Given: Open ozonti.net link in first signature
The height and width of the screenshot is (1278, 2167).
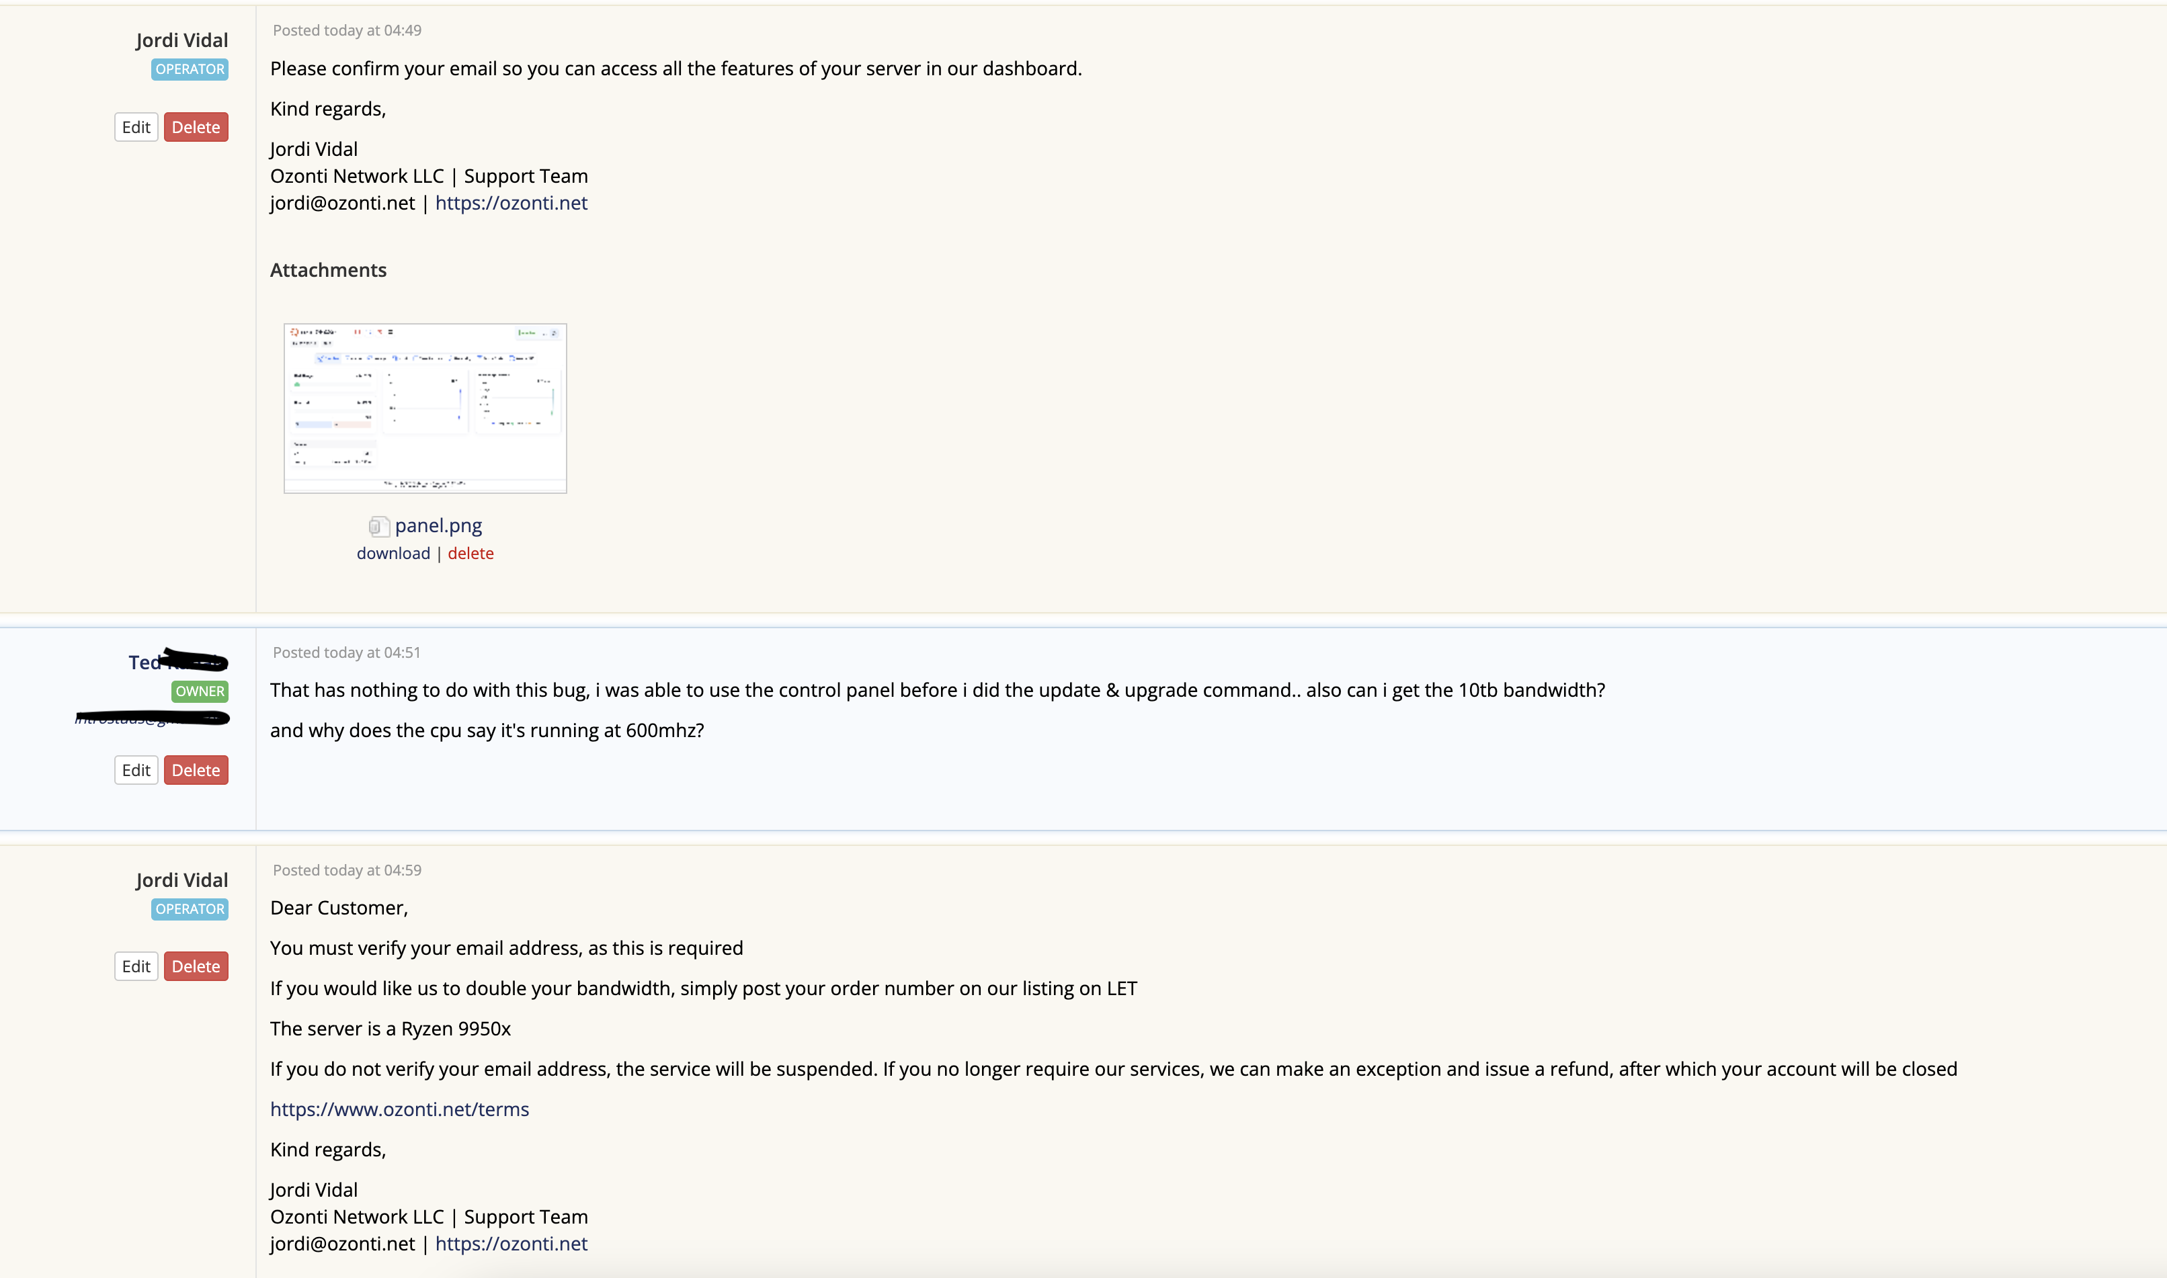Looking at the screenshot, I should click(x=512, y=203).
